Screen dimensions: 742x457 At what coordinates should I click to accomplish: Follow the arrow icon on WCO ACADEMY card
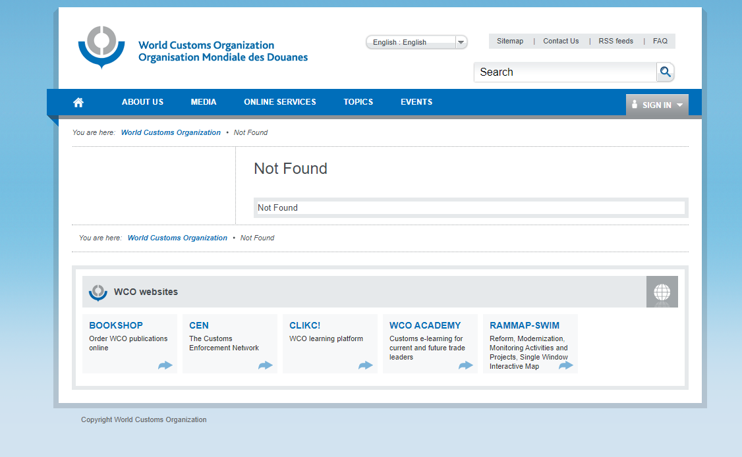tap(466, 365)
